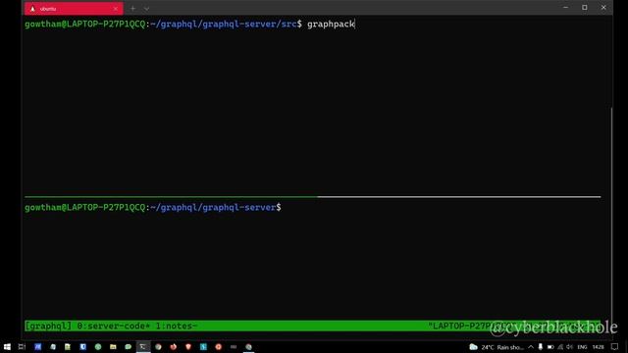Open the notification center icon
Viewport: 628px width, 353px height.
[x=615, y=347]
